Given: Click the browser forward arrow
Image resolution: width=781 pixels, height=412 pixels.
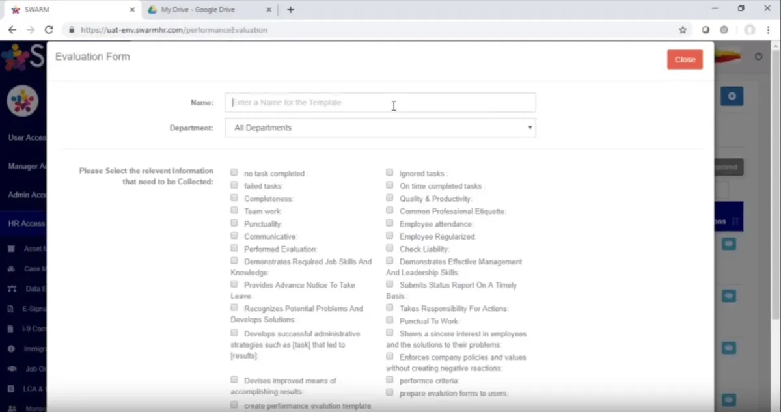Looking at the screenshot, I should 30,30.
